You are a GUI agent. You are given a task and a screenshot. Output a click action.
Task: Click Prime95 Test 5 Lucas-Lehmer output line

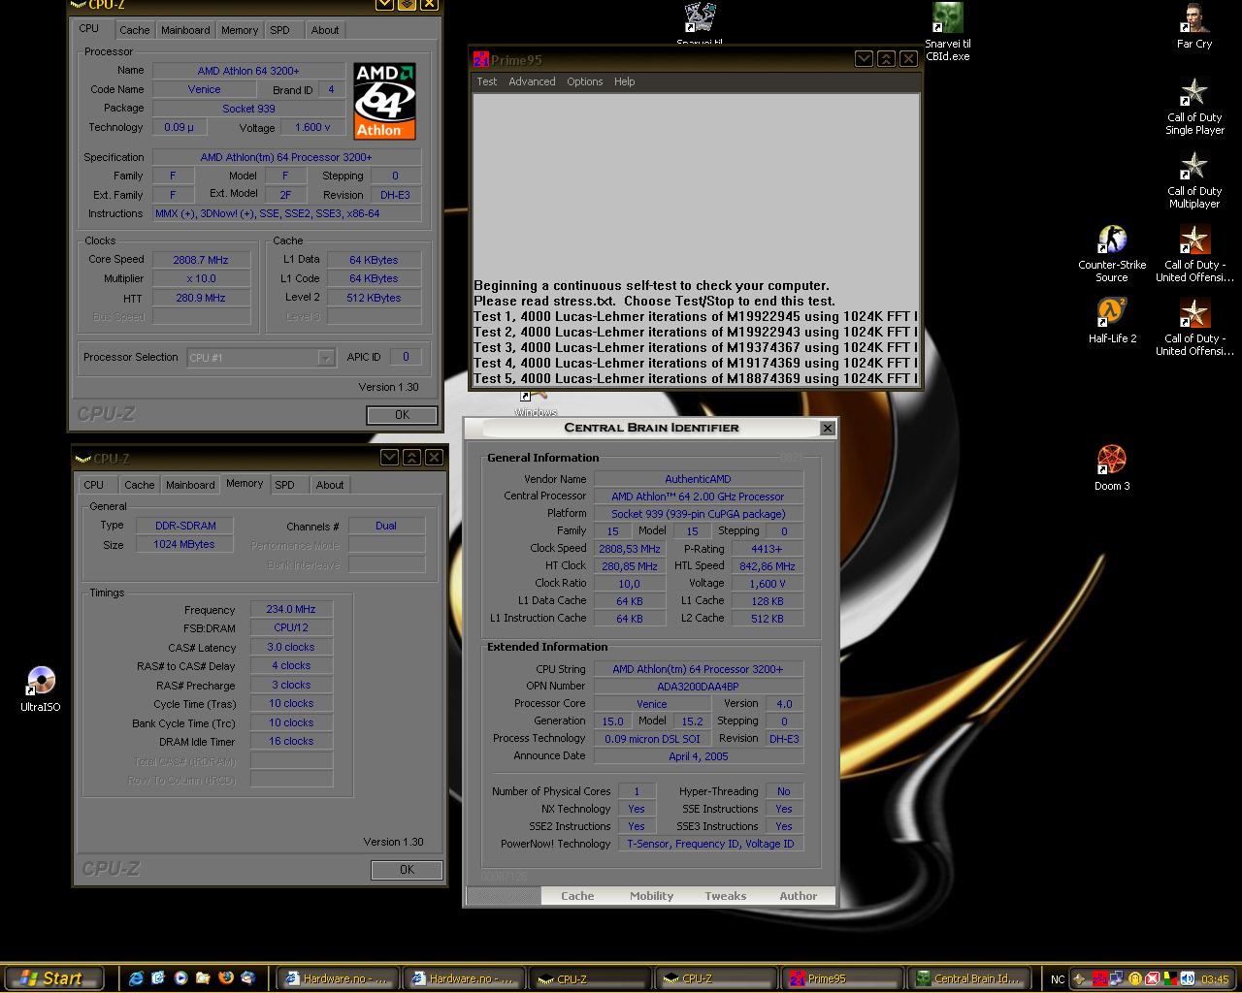coord(695,378)
